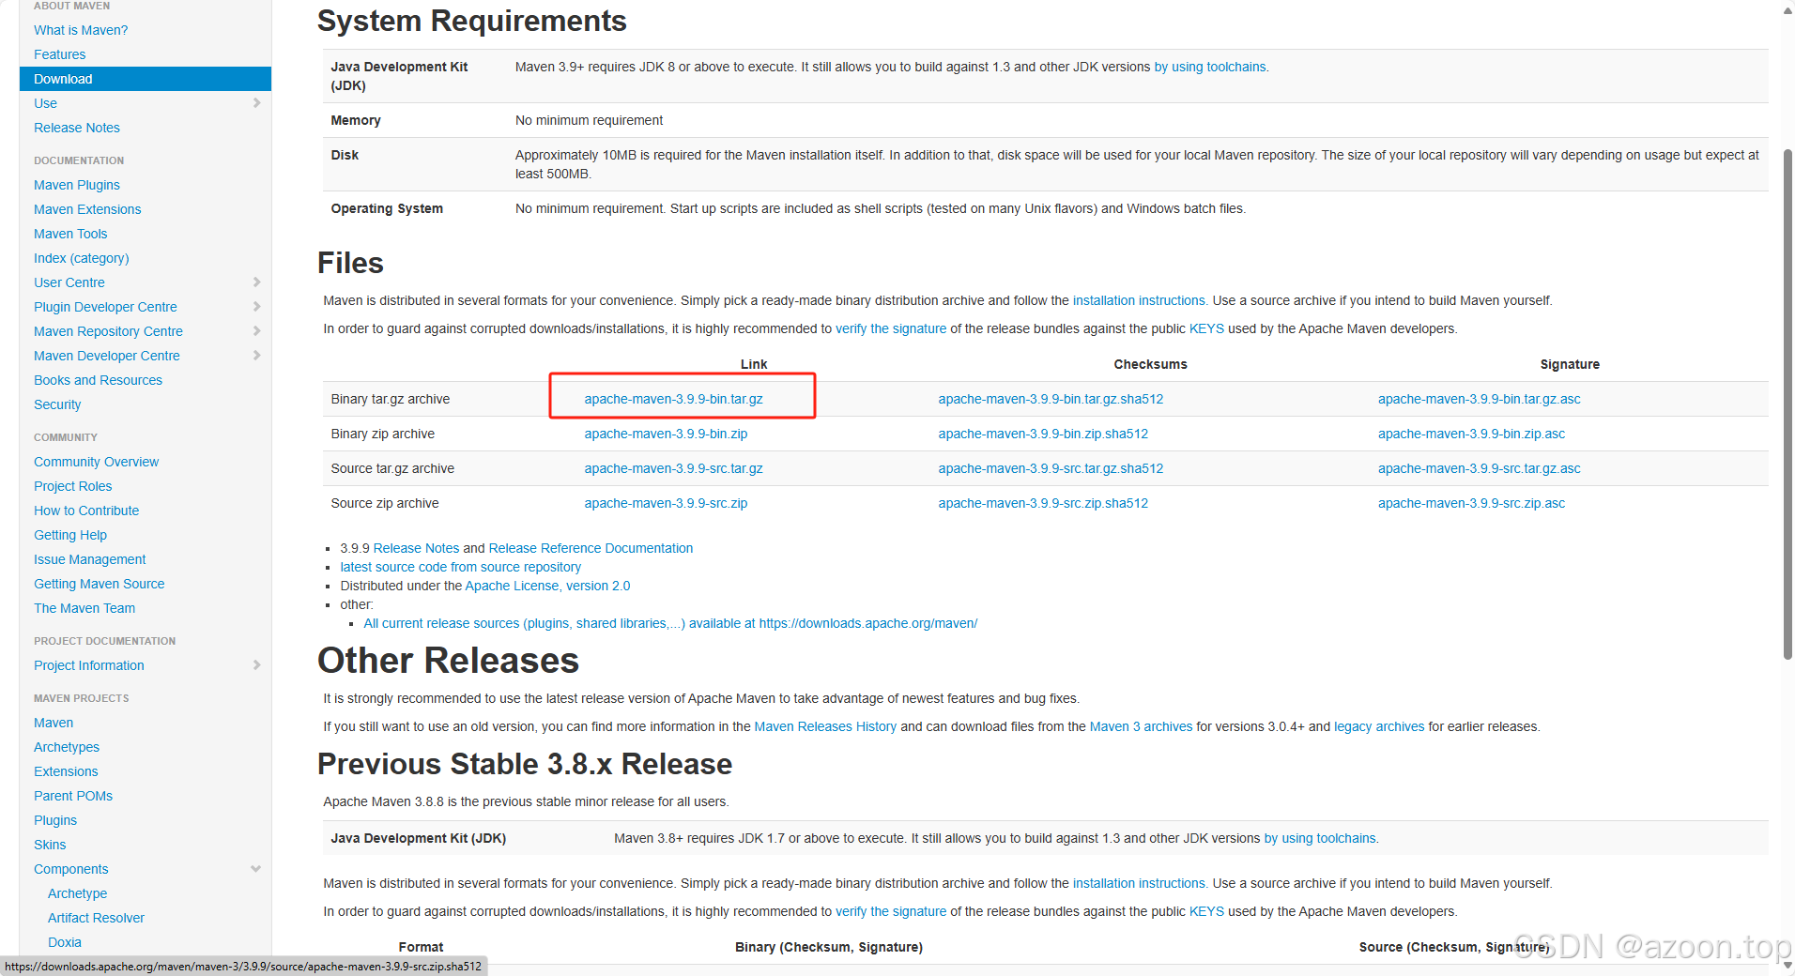Download apache-maven-3.9.9-src.zip
Viewport: 1795px width, 976px height.
coord(666,503)
